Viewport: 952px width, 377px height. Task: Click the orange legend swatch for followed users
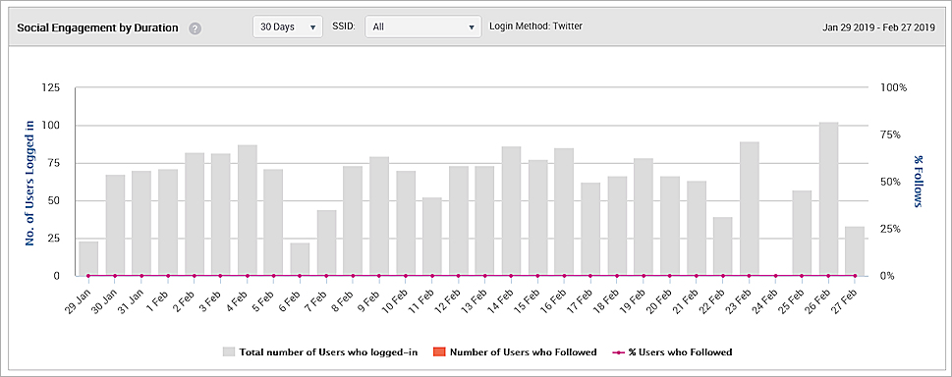(439, 352)
